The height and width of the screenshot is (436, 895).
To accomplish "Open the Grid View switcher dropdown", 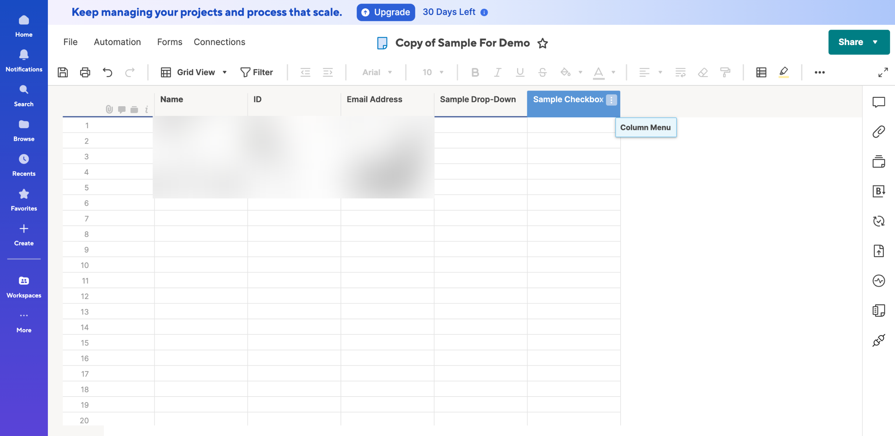I will click(x=224, y=72).
